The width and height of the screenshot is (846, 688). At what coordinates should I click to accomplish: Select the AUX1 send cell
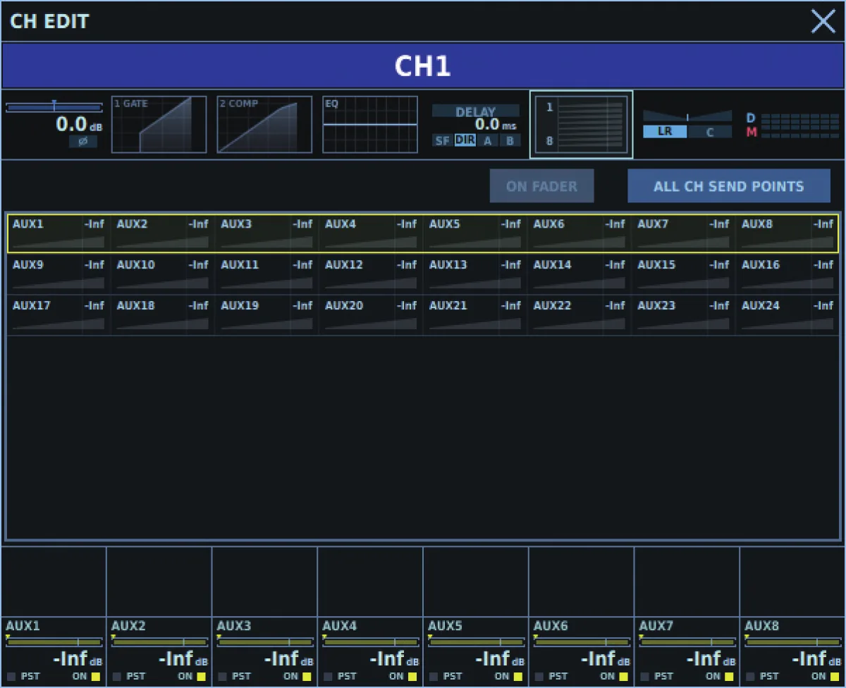[x=59, y=233]
